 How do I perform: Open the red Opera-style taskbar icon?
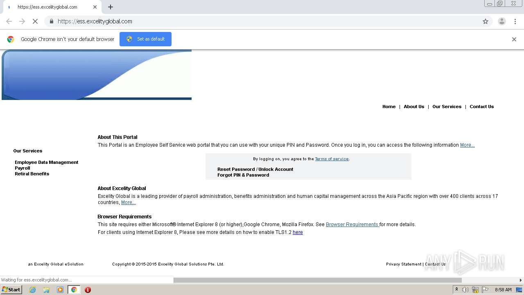(88, 290)
